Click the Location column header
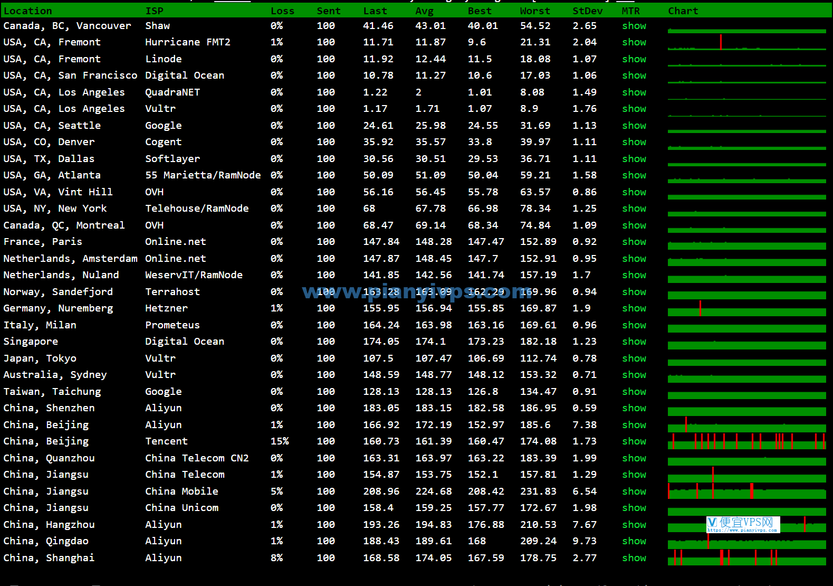The height and width of the screenshot is (586, 833). point(28,11)
